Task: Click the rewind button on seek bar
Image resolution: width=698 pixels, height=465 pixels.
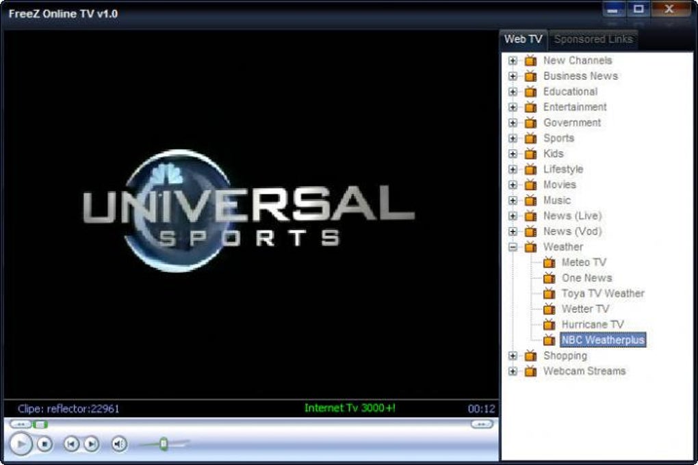Action: click(x=21, y=425)
